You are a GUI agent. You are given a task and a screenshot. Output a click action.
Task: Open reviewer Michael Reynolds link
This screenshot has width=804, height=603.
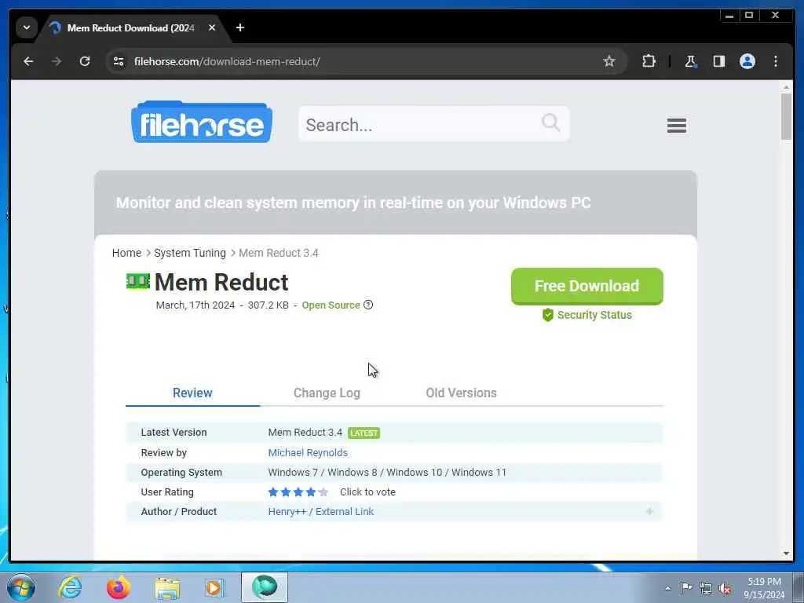[x=308, y=453]
